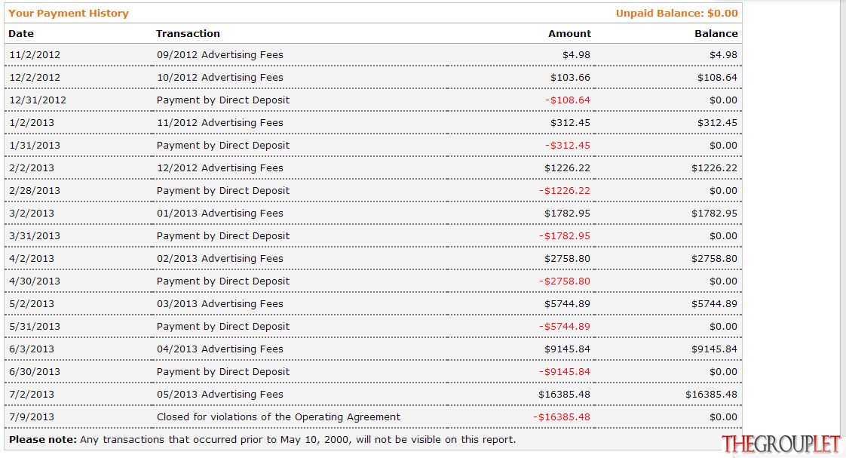Select the 7/2/2013 date cell
This screenshot has width=846, height=458.
[32, 395]
